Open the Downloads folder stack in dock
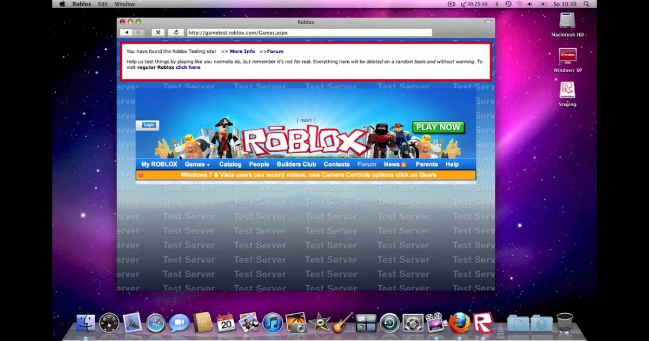Image resolution: width=649 pixels, height=341 pixels. (x=541, y=323)
